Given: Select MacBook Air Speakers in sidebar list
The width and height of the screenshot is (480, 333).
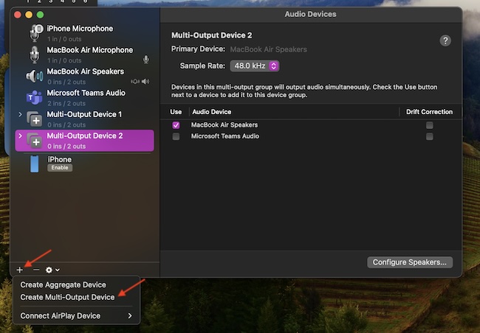Looking at the screenshot, I should pos(85,71).
